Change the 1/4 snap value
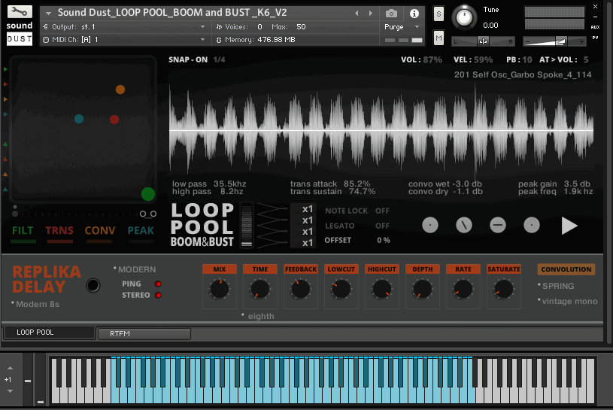Image resolution: width=613 pixels, height=410 pixels. pyautogui.click(x=220, y=59)
